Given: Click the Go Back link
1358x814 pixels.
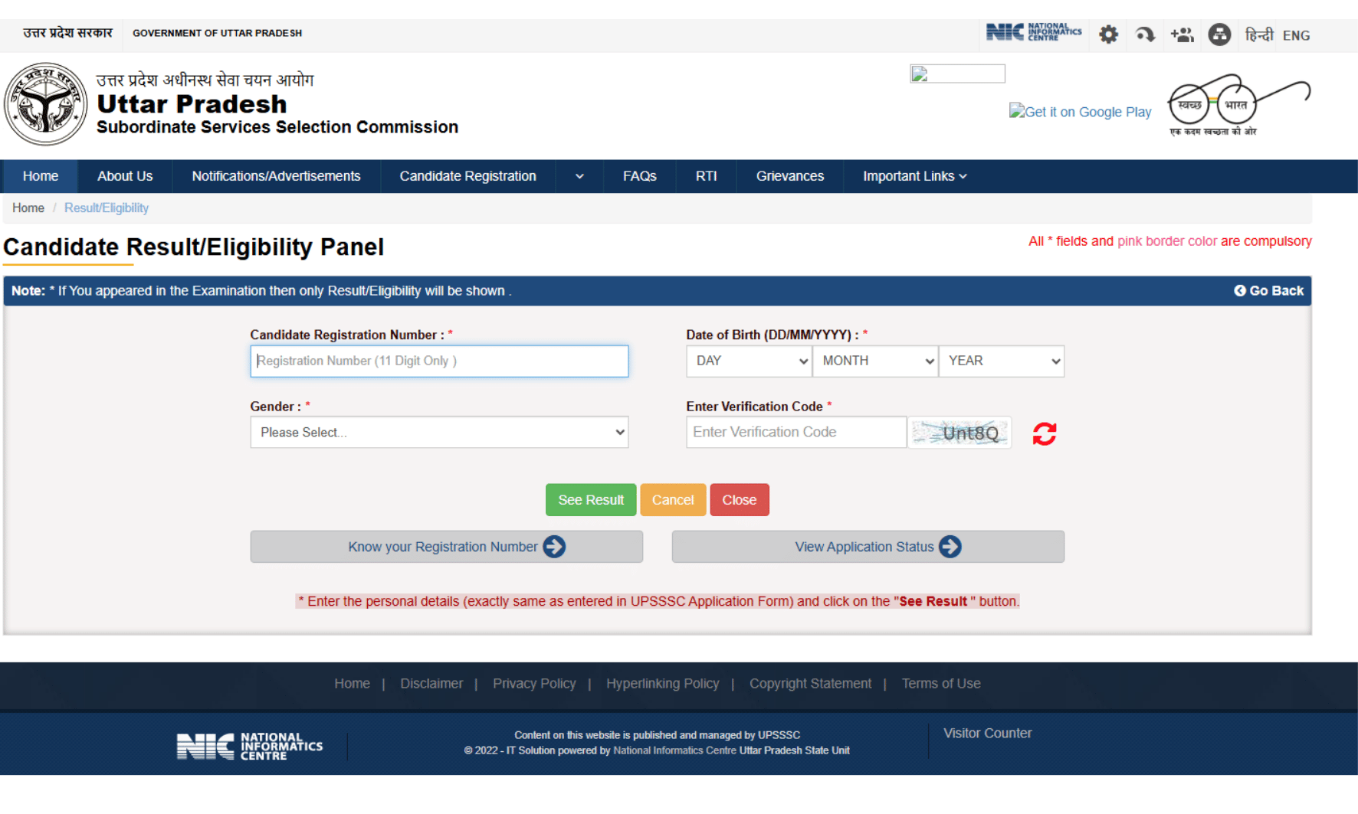Looking at the screenshot, I should pos(1268,291).
